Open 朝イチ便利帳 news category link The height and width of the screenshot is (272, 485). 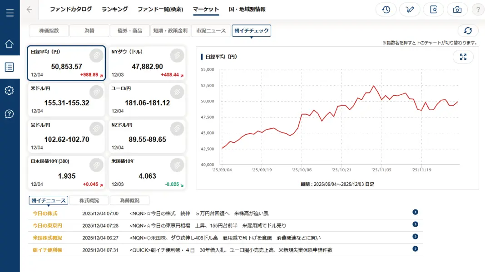click(47, 250)
